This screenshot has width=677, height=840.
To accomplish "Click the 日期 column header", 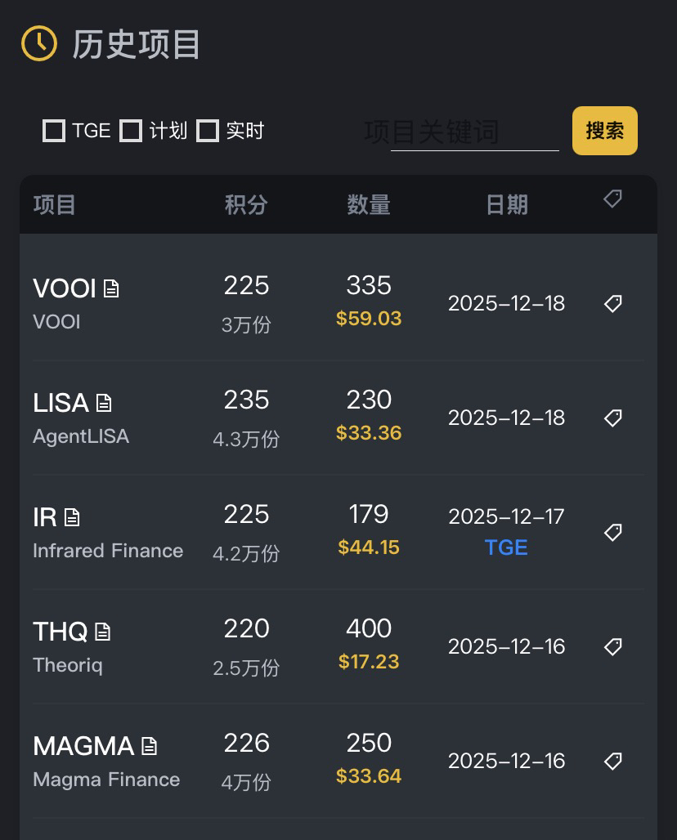I will click(507, 204).
